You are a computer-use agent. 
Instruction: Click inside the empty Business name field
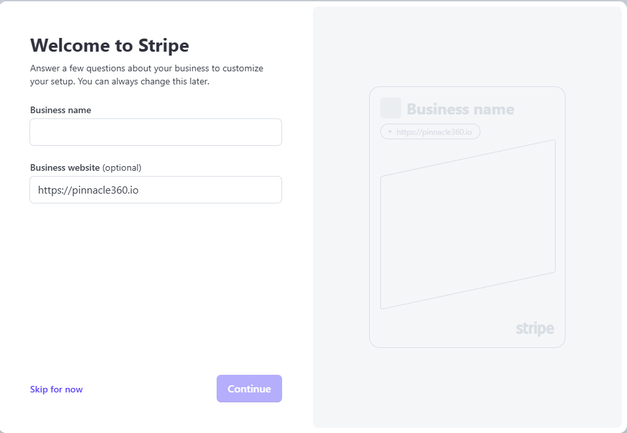(155, 131)
